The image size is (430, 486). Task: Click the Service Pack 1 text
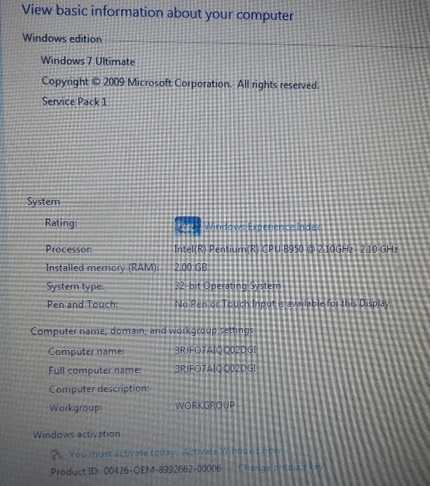coord(75,101)
